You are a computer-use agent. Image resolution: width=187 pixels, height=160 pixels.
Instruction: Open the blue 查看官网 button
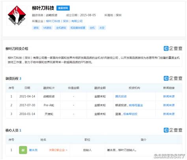63,8
